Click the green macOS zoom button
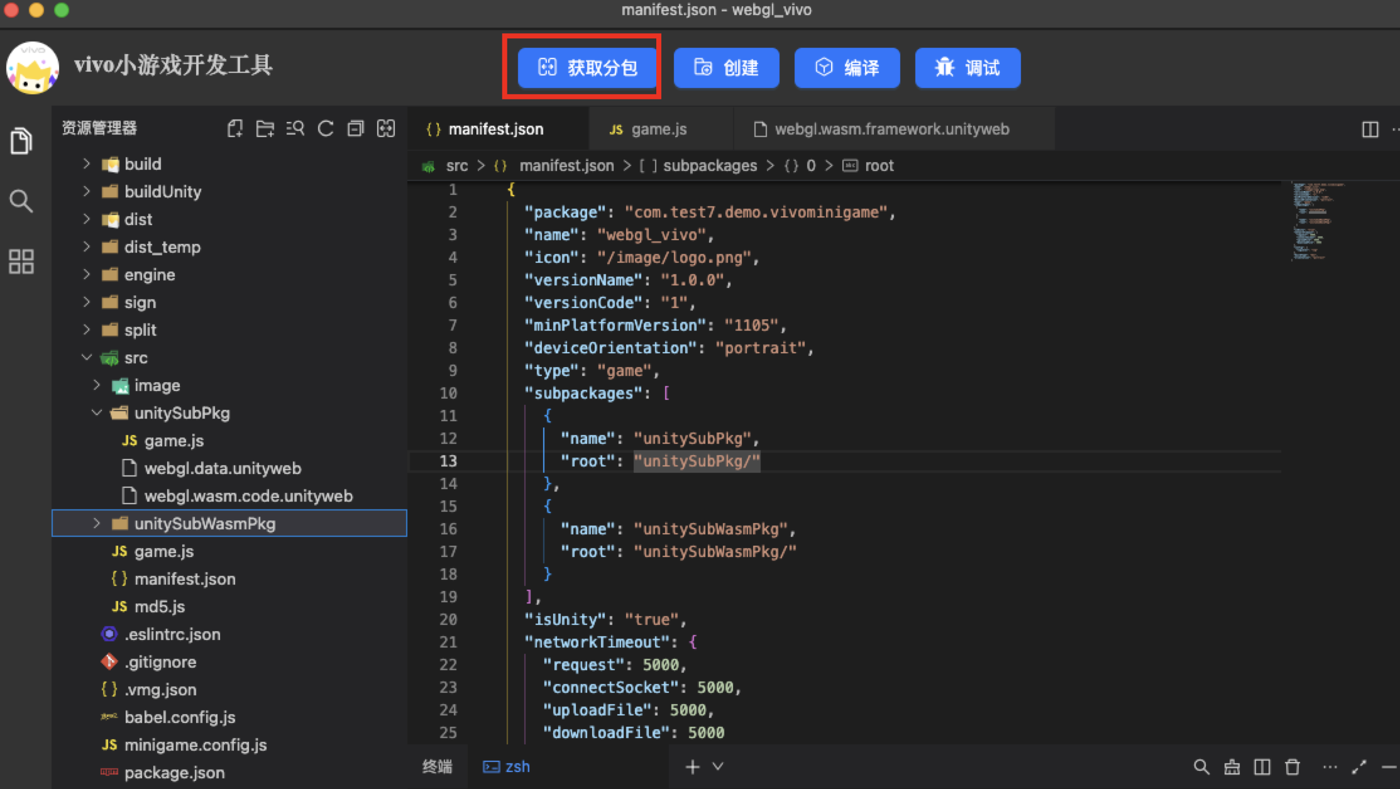1400x789 pixels. point(61,9)
